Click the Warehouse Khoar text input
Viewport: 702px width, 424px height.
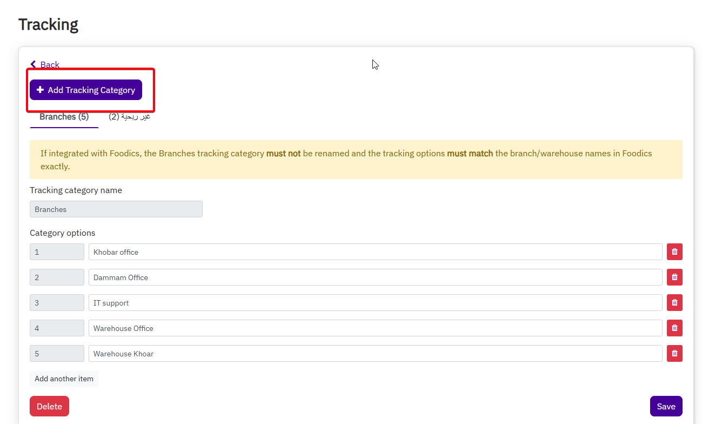tap(375, 354)
